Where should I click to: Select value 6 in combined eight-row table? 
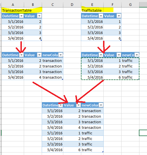(x=72, y=150)
